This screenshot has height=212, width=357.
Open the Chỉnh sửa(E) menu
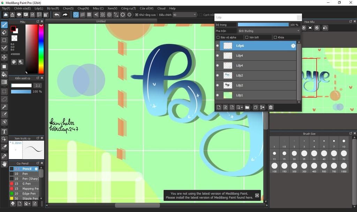[22, 8]
